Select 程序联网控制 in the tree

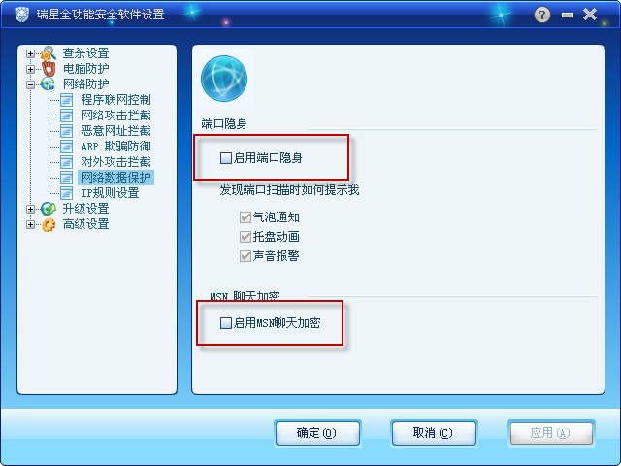pyautogui.click(x=115, y=99)
